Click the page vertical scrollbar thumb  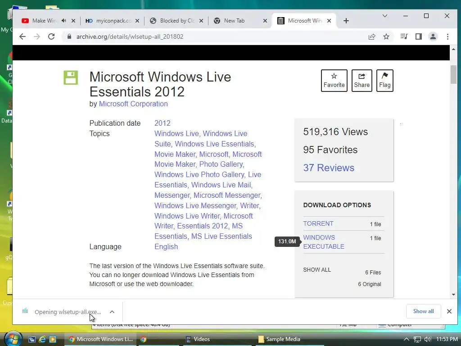click(453, 74)
